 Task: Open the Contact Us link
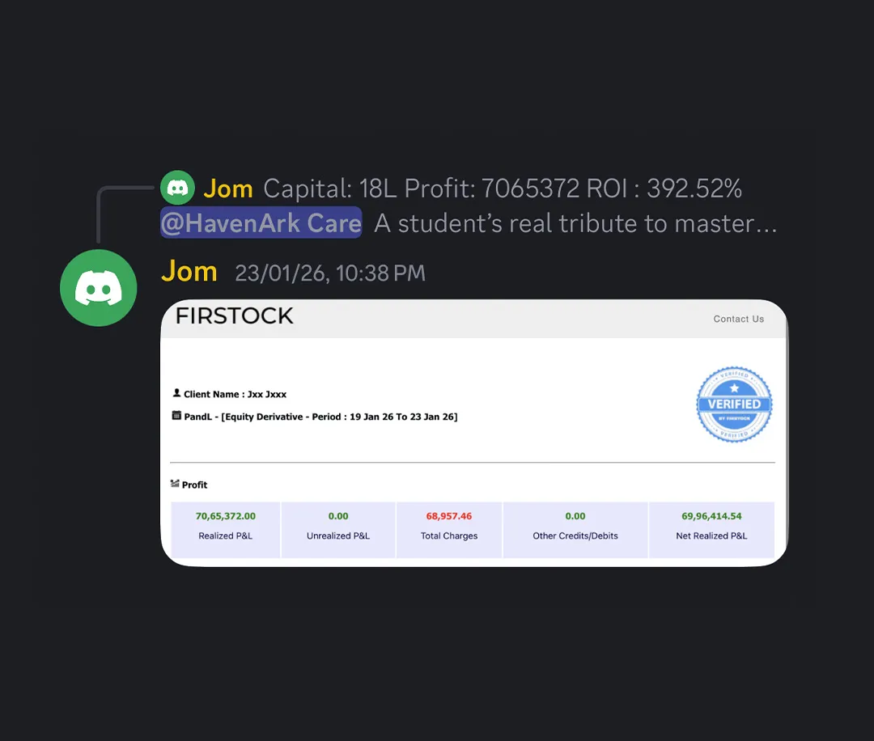point(739,319)
